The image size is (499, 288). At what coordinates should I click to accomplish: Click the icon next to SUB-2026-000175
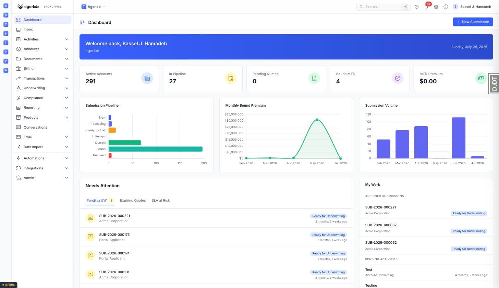coord(90,237)
